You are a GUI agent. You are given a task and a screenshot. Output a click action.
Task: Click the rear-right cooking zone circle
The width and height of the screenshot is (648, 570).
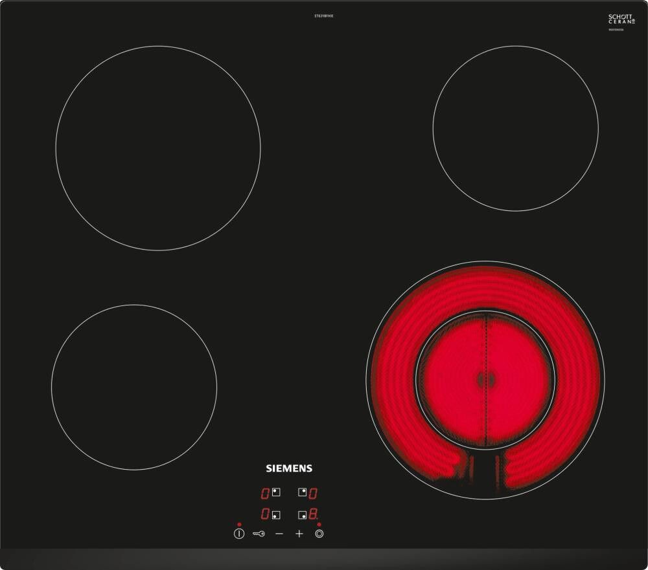pyautogui.click(x=515, y=128)
